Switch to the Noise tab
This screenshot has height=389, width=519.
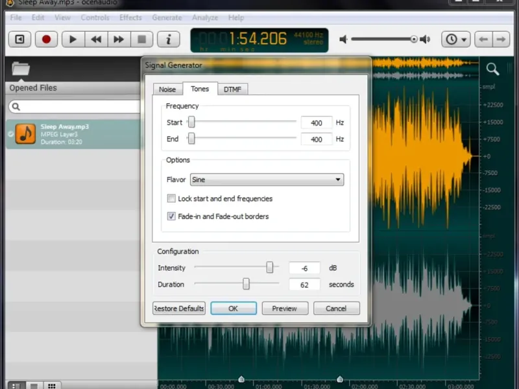[x=167, y=89]
